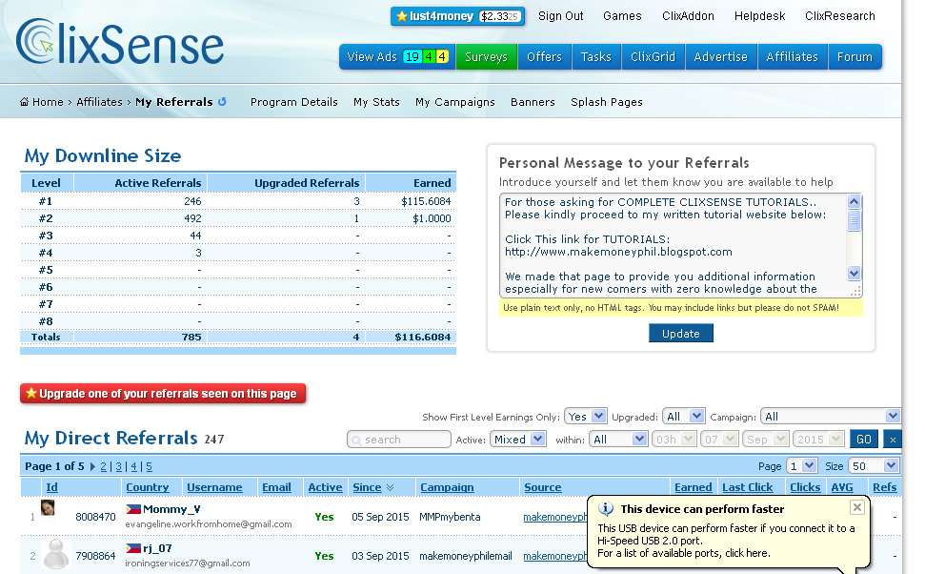This screenshot has height=574, width=925.
Task: Click the next page arrow in pagination
Action: tap(92, 466)
